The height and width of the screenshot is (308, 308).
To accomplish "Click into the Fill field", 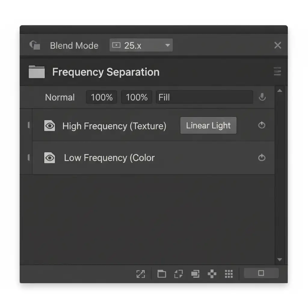I will point(204,97).
